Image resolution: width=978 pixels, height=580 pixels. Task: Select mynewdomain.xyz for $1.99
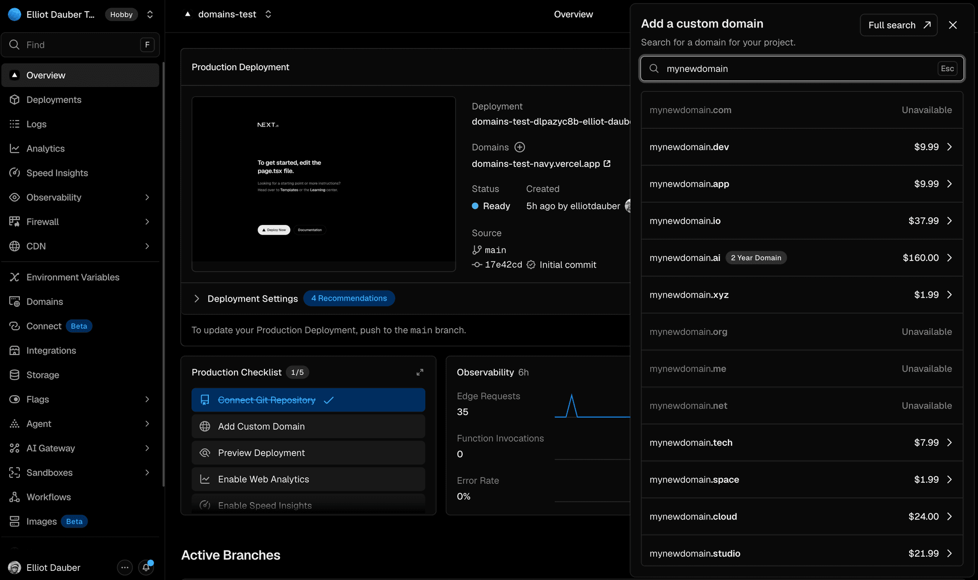coord(802,295)
